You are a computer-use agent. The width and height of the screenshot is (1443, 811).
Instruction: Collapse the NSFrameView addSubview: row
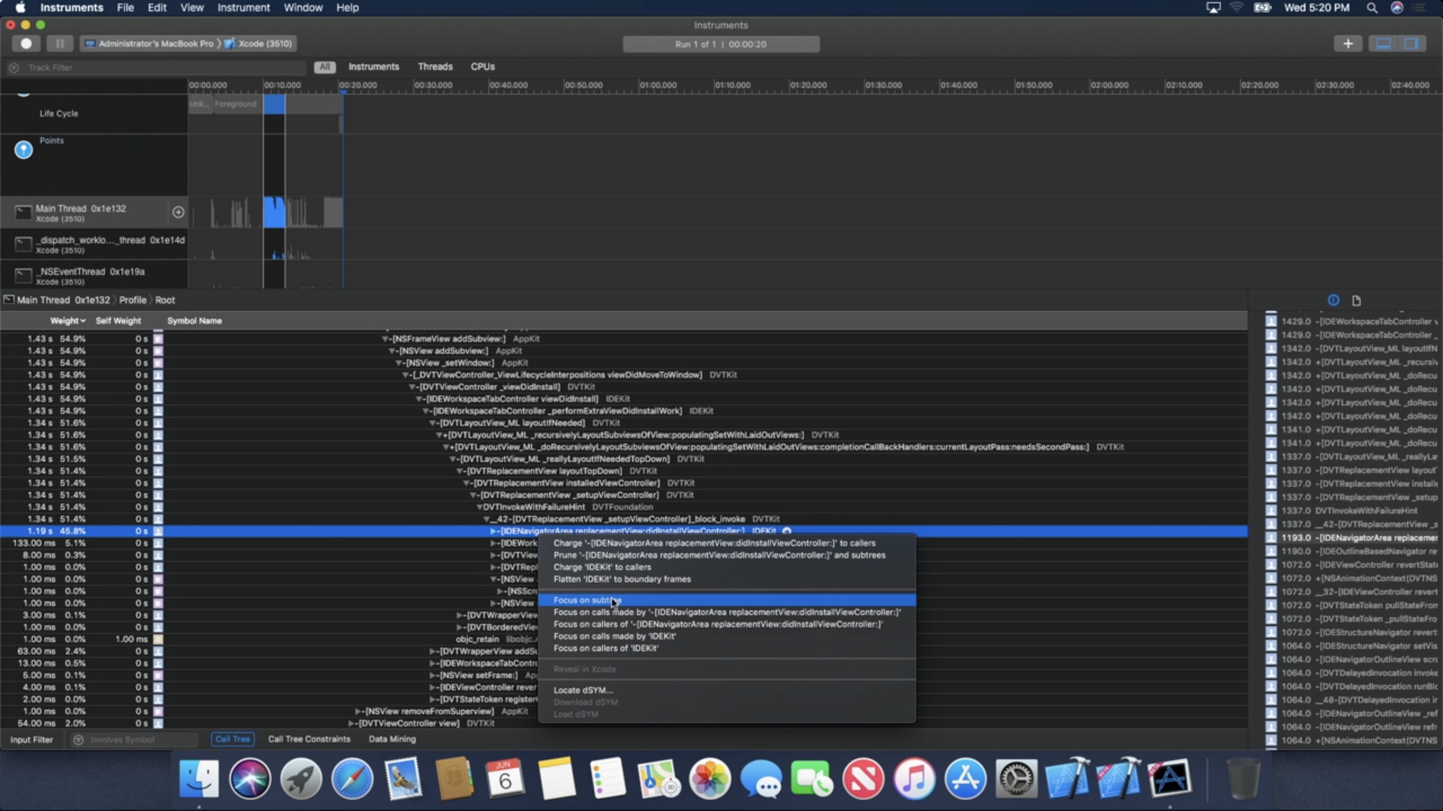pos(386,339)
